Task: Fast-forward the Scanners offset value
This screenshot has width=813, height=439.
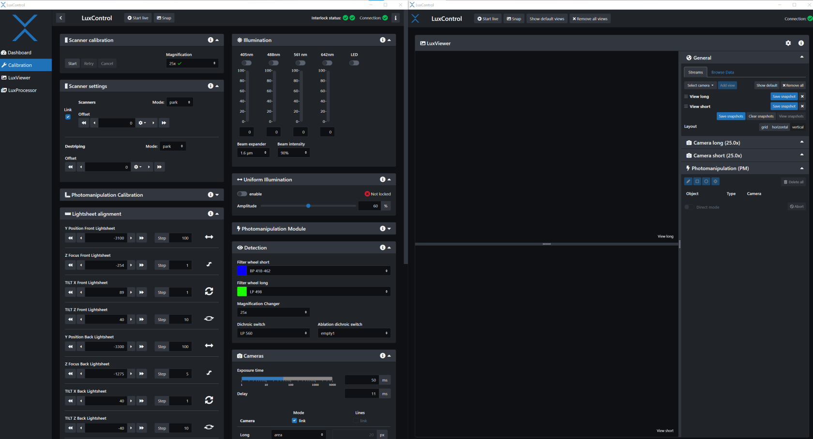Action: [164, 123]
